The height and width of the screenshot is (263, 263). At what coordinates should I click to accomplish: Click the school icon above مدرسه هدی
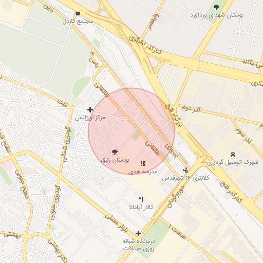143,163
